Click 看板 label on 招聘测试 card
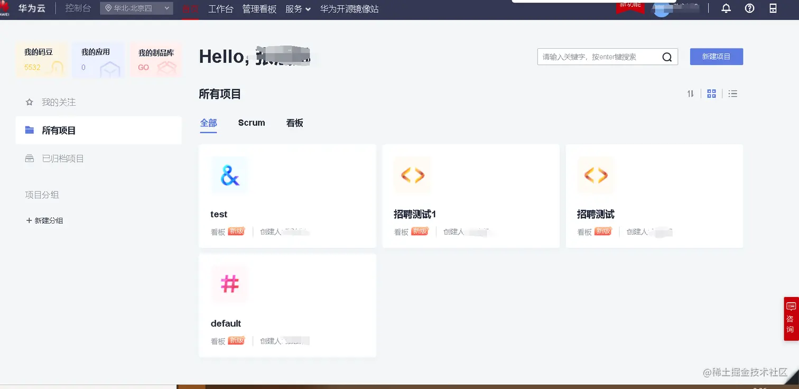Screen dimensions: 799x389 click(x=584, y=232)
